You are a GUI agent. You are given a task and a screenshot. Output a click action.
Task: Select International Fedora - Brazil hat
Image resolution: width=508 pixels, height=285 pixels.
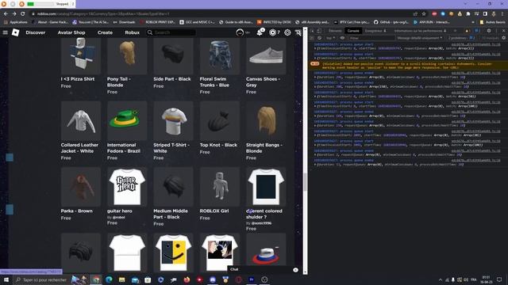[x=127, y=131]
